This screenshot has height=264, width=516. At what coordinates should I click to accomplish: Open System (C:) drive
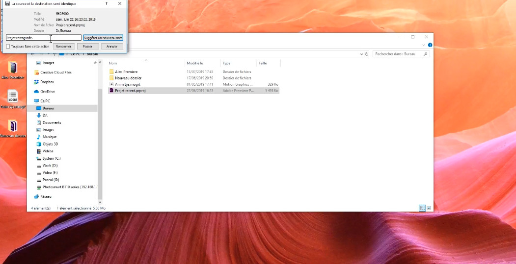point(49,158)
